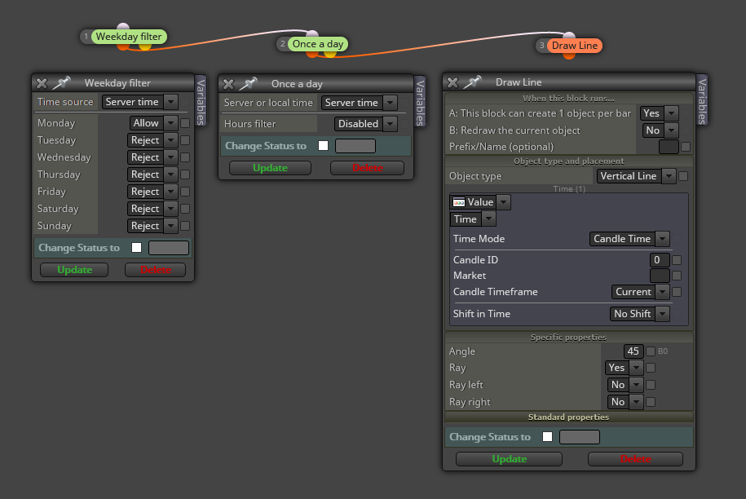Toggle the checkbox next to Sunday

(x=186, y=226)
